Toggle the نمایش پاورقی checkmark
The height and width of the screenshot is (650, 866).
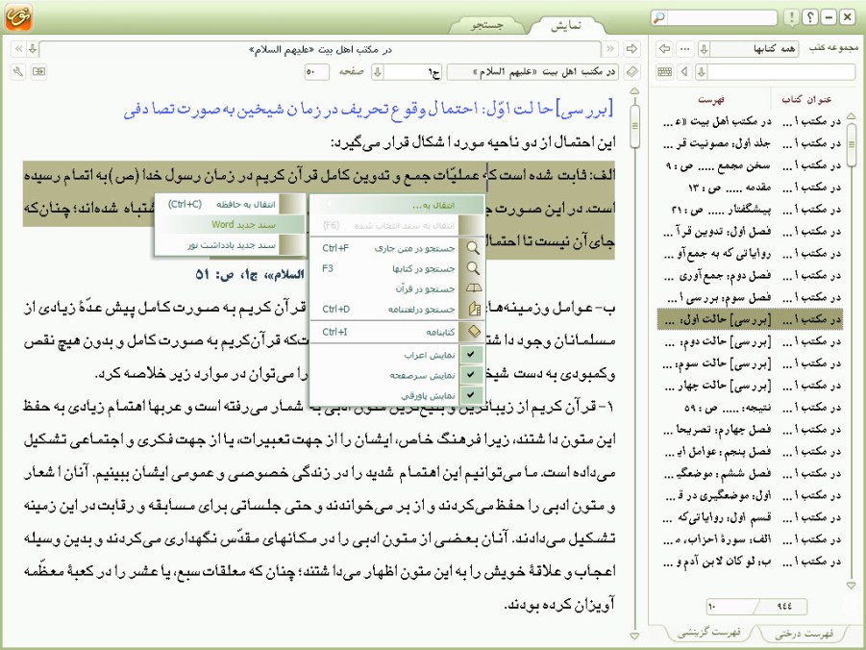tap(471, 395)
